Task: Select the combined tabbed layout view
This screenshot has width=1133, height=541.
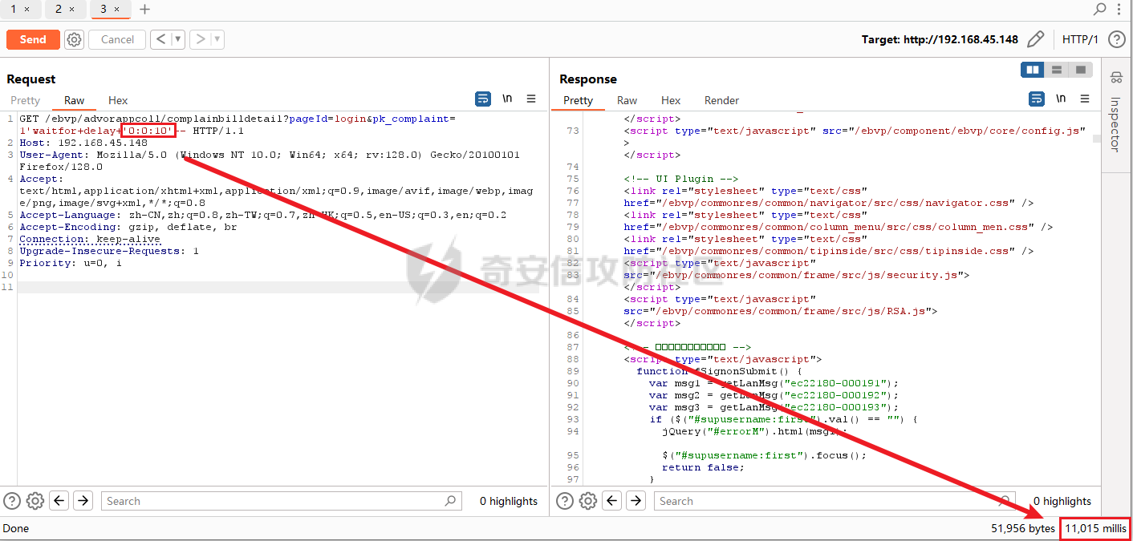Action: (x=1081, y=70)
